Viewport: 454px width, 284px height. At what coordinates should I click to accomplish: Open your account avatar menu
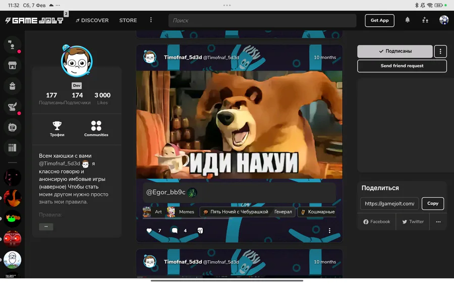(444, 20)
